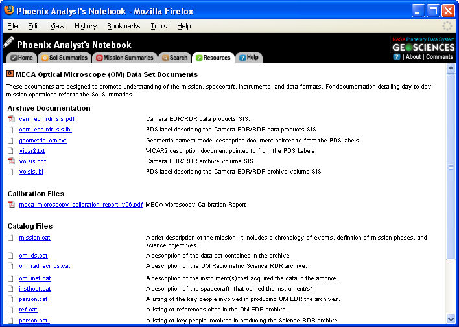Screen dimensions: 459x327
Task: Go to the Search tab
Action: (175, 58)
